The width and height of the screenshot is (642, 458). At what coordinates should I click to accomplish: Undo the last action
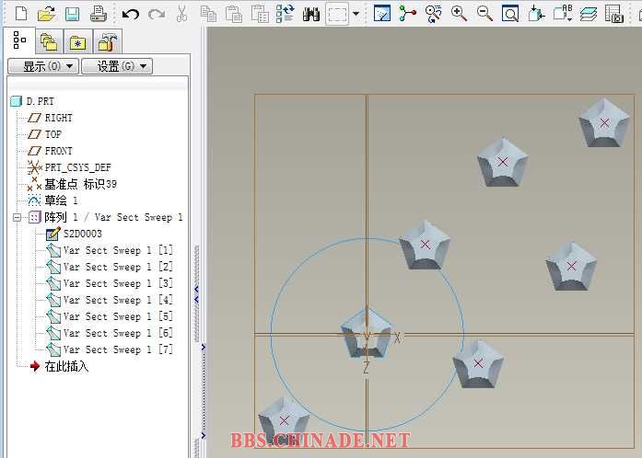(x=130, y=15)
